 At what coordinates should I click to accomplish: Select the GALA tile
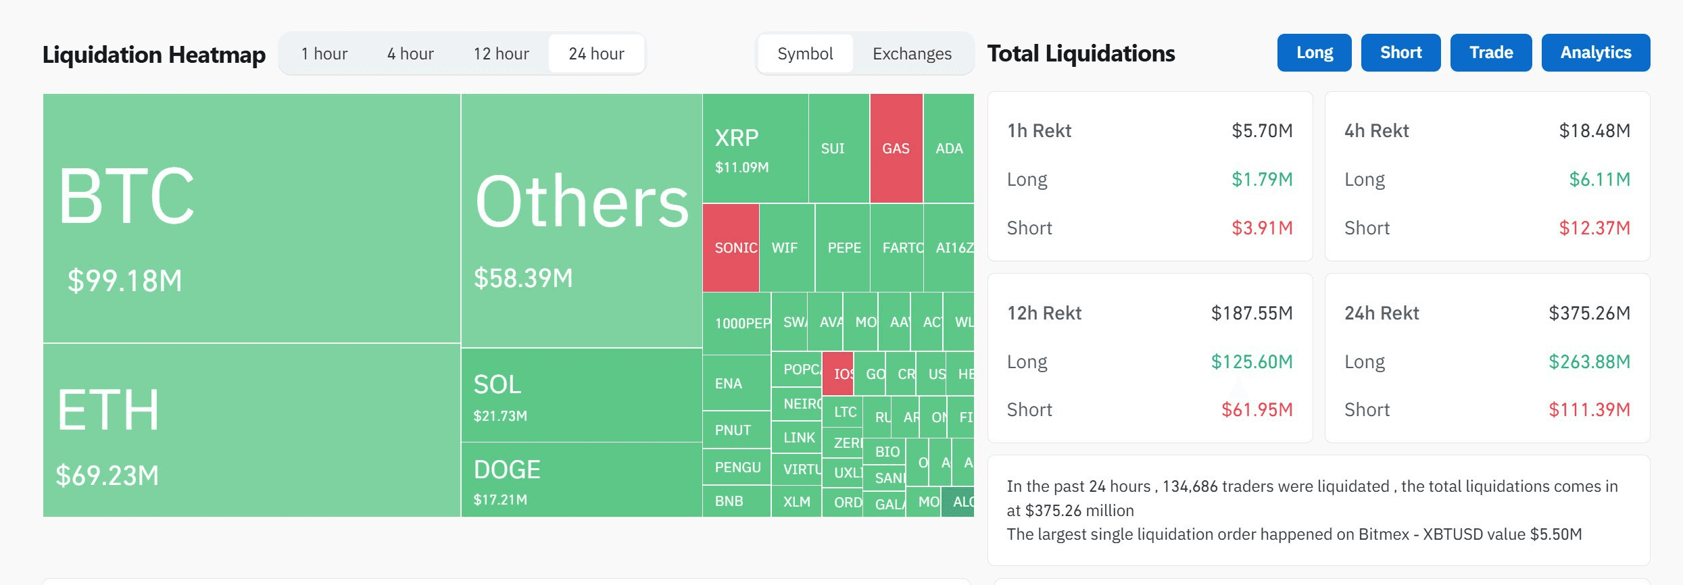(x=885, y=505)
